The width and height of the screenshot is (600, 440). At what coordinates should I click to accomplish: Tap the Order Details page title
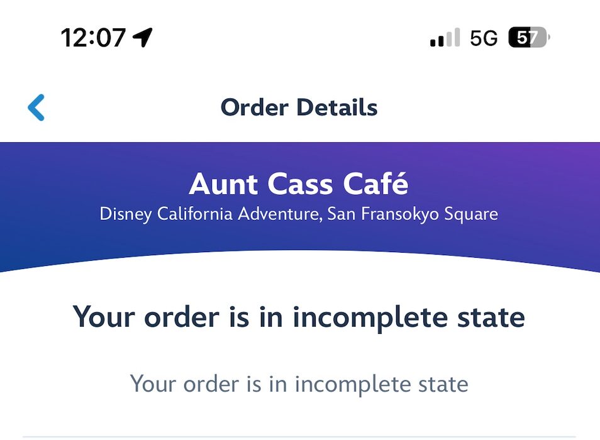[299, 107]
